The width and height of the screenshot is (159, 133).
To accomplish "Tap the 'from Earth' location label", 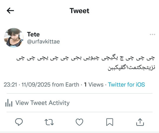I will pos(66,85).
